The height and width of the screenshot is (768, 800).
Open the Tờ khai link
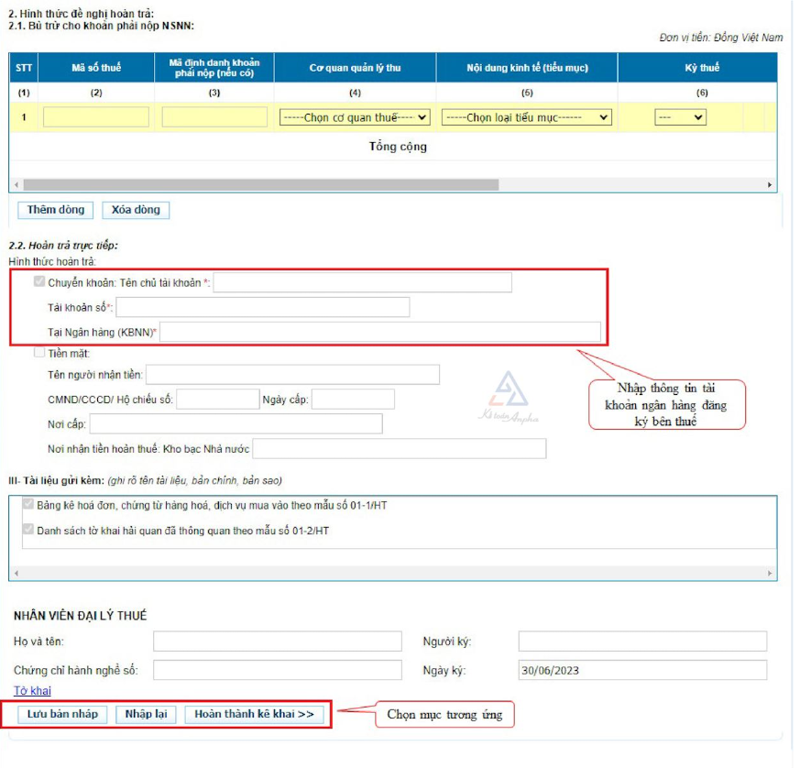point(32,691)
